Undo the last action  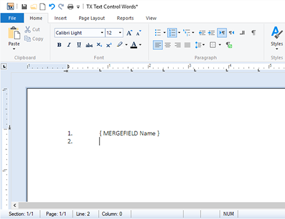point(52,7)
